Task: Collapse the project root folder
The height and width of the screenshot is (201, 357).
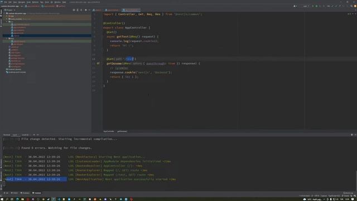Action: click(4, 13)
